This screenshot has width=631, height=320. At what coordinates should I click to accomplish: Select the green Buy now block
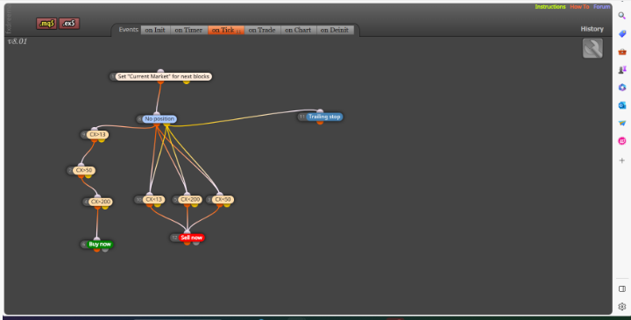(x=100, y=245)
